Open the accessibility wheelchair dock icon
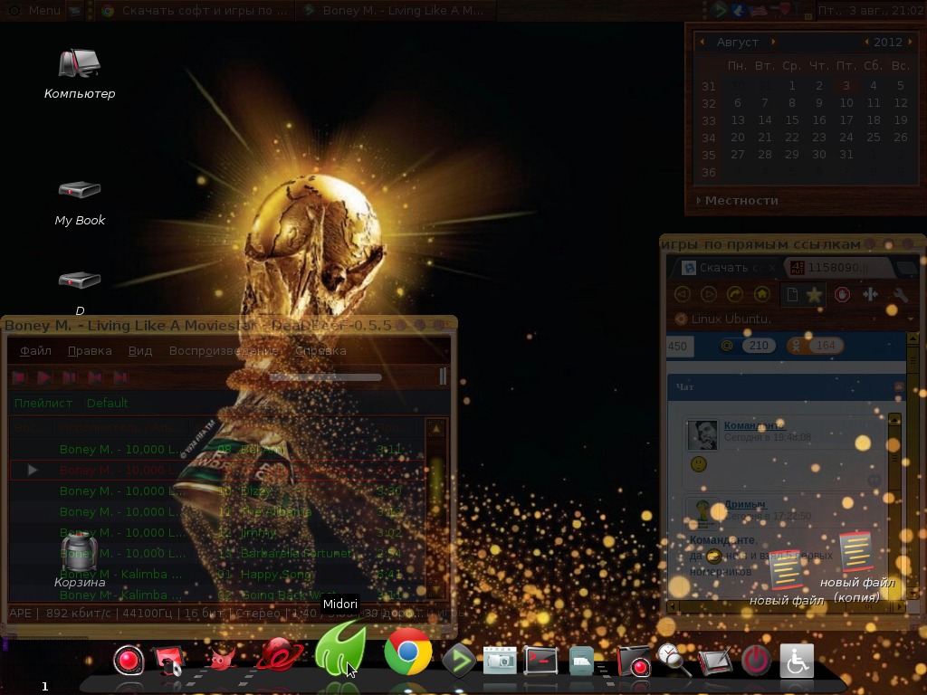 tap(797, 661)
